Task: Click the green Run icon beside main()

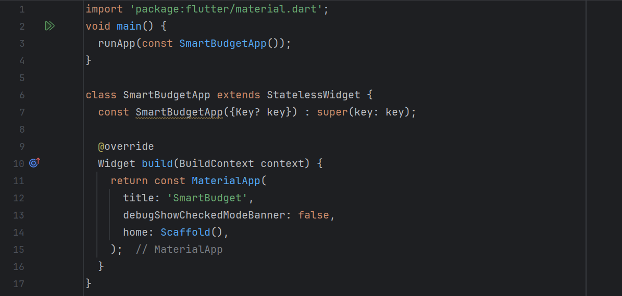Action: [49, 26]
